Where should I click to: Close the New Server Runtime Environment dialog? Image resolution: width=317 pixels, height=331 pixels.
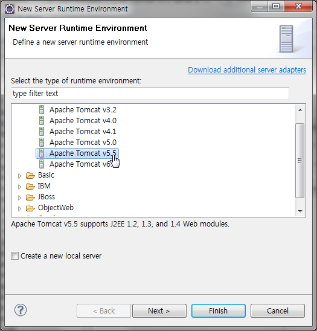pyautogui.click(x=298, y=6)
